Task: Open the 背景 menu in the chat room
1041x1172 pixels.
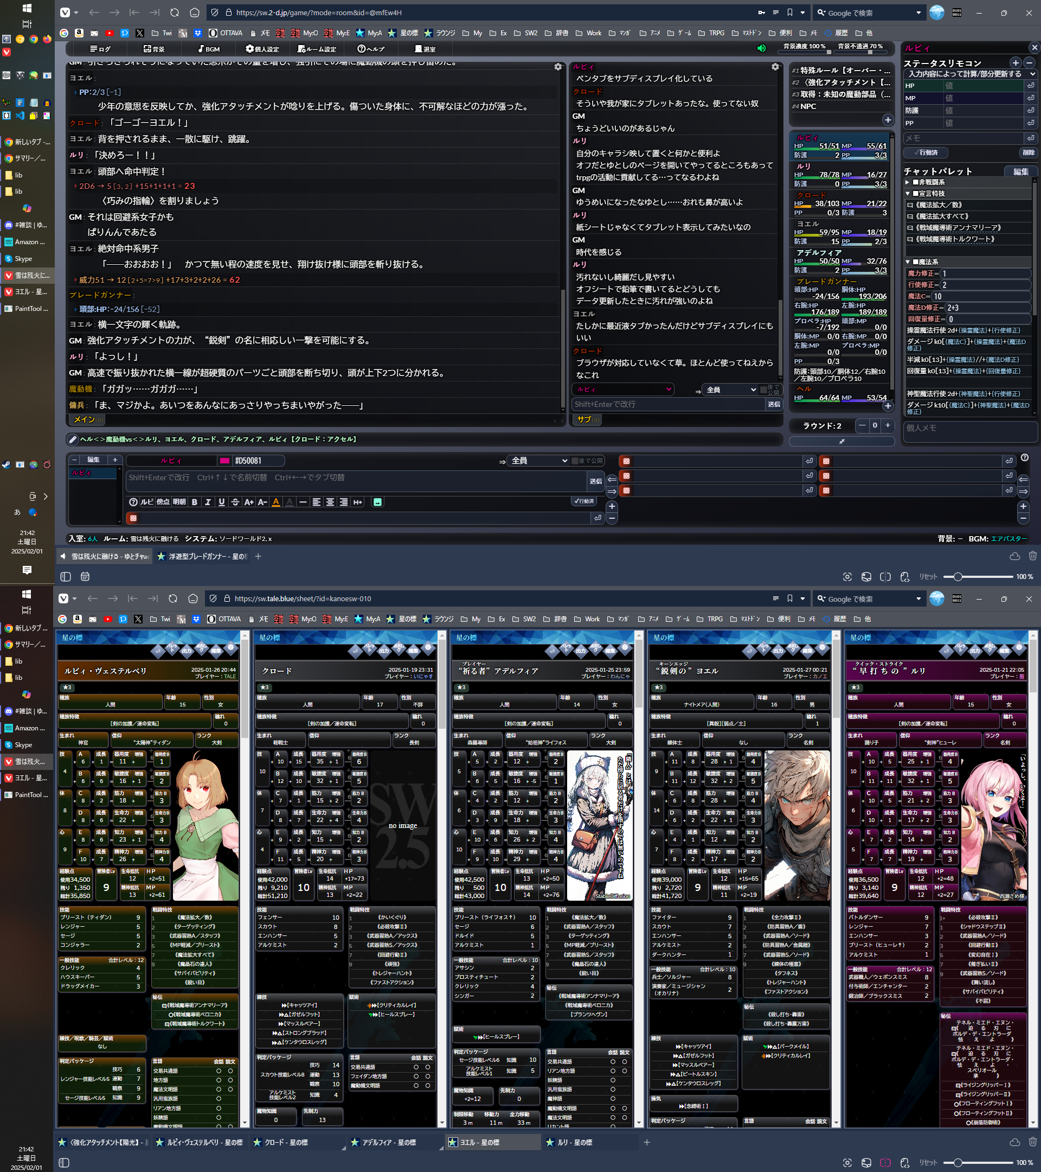Action: click(154, 49)
